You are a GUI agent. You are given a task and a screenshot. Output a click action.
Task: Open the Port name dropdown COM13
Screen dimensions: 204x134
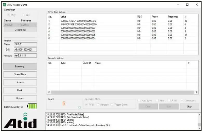(x=29, y=25)
